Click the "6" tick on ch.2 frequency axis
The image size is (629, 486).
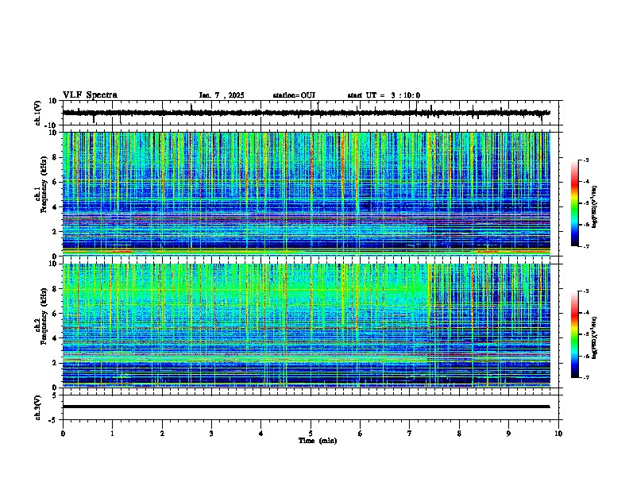(x=56, y=314)
